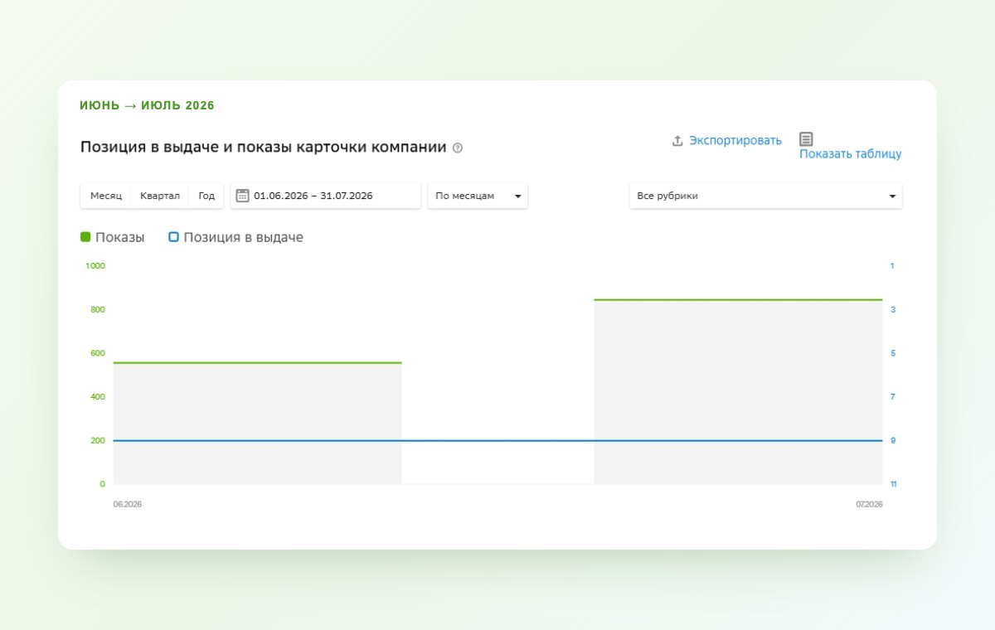995x630 pixels.
Task: Click the Показы legend label text
Action: pyautogui.click(x=120, y=237)
